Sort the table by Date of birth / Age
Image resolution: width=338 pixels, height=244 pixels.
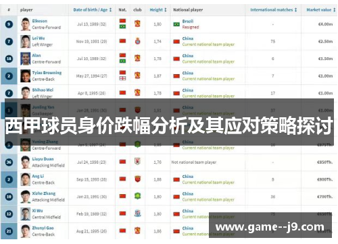pyautogui.click(x=93, y=9)
